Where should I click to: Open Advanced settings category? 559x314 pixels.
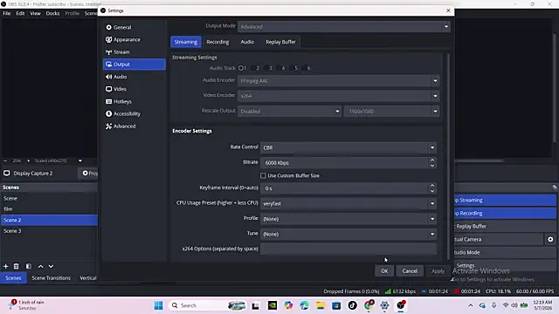pyautogui.click(x=135, y=126)
